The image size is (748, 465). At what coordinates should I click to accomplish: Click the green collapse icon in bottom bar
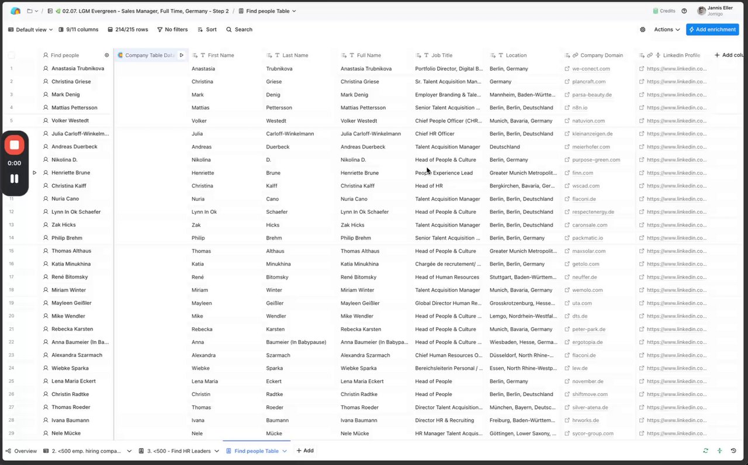coord(719,451)
